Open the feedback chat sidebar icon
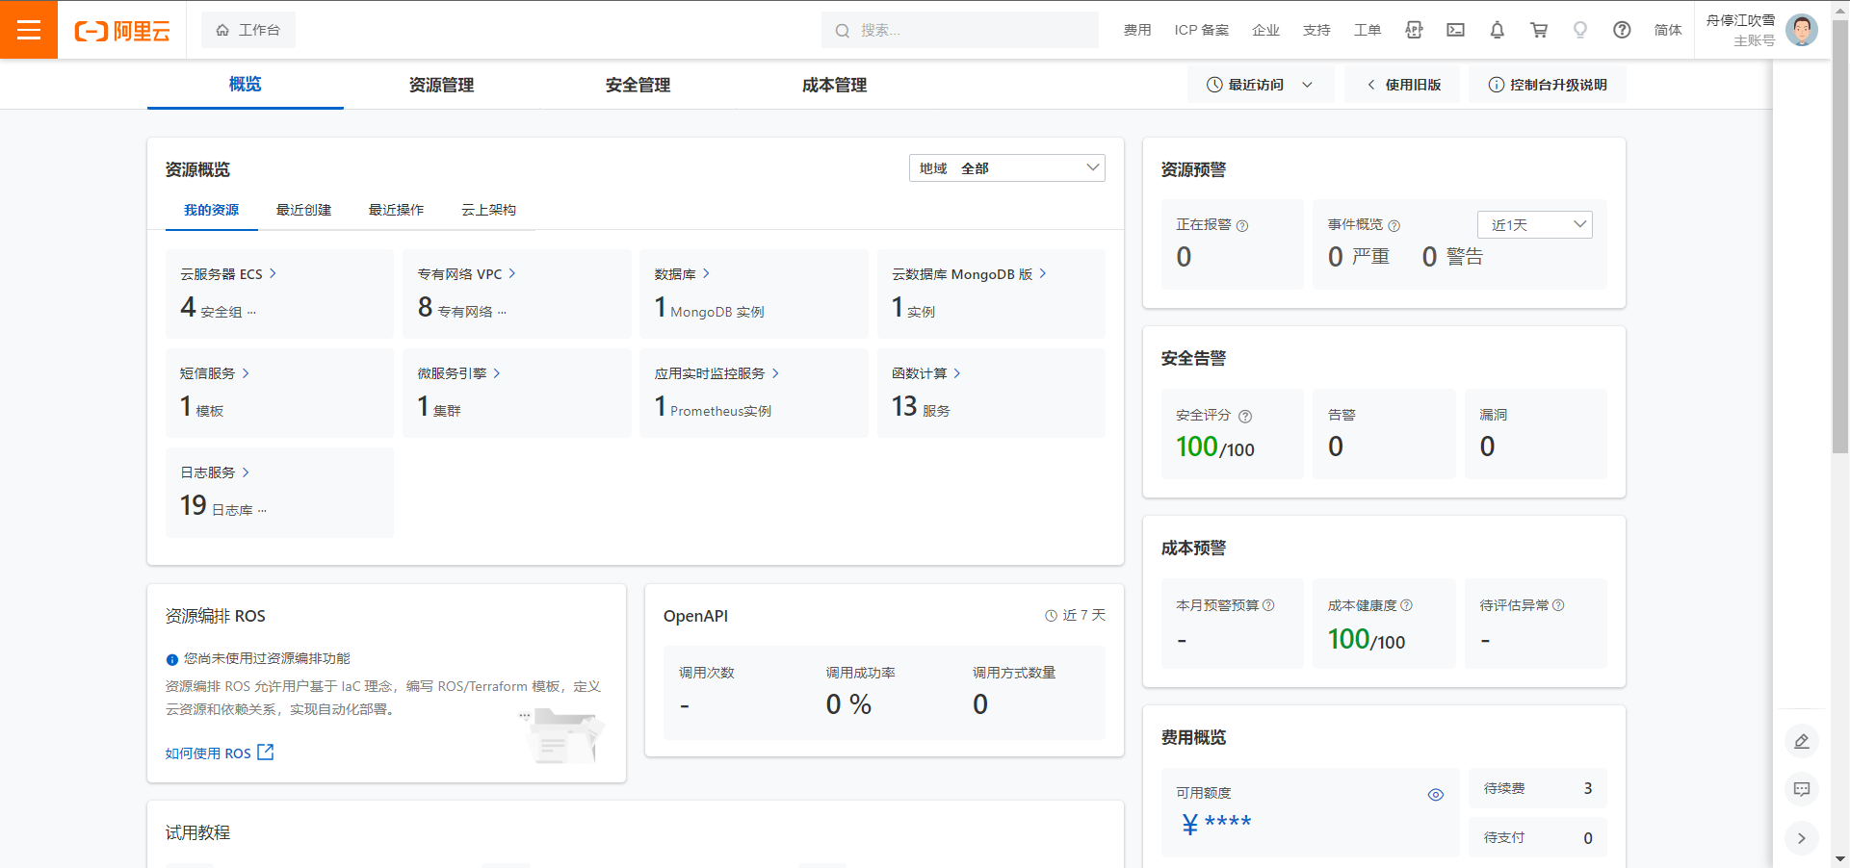Screen dimensions: 1850x868 coord(1802,789)
